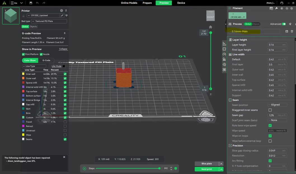296x174 pixels.
Task: Open filament settings gear icon
Action: [x=292, y=8]
